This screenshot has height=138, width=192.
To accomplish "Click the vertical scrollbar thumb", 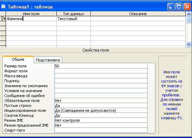I will 188,20.
